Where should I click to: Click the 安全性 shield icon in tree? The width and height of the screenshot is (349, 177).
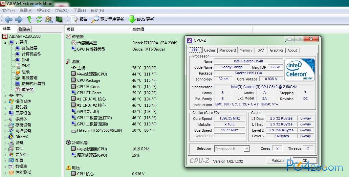pyautogui.click(x=11, y=155)
